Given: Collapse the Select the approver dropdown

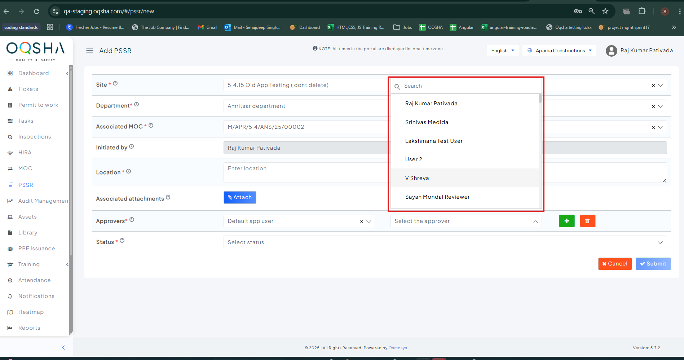Looking at the screenshot, I should pyautogui.click(x=535, y=221).
